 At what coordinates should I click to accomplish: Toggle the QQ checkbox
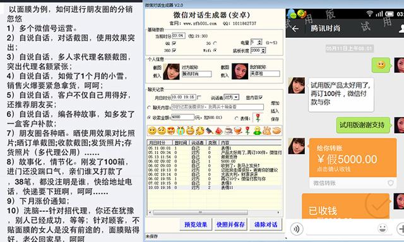[174, 43]
